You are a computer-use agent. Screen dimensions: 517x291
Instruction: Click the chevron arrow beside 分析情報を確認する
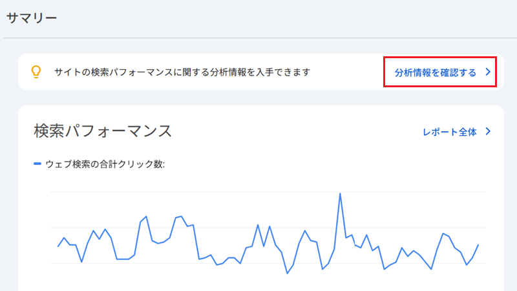pyautogui.click(x=489, y=72)
